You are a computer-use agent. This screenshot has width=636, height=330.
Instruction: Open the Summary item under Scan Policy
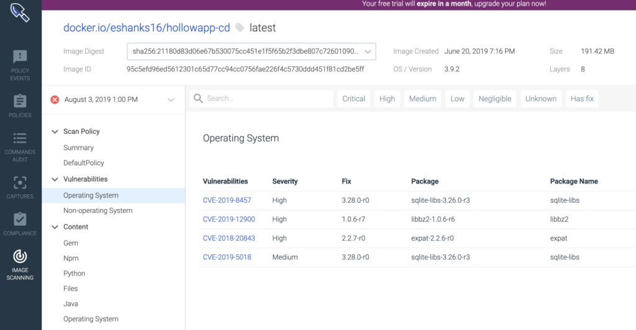point(78,148)
